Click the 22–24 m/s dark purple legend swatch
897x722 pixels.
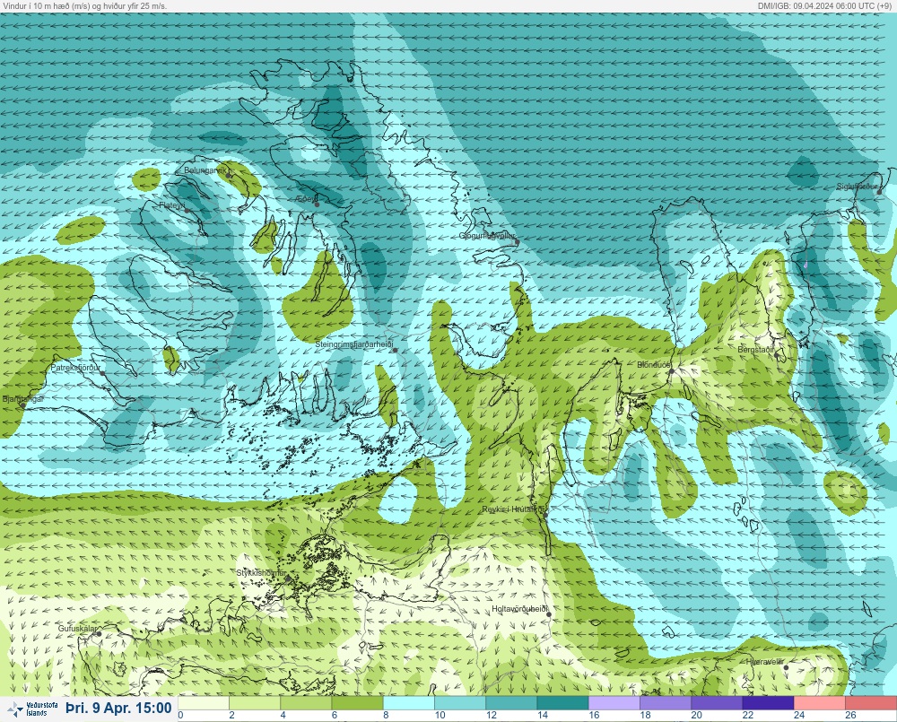pyautogui.click(x=769, y=702)
